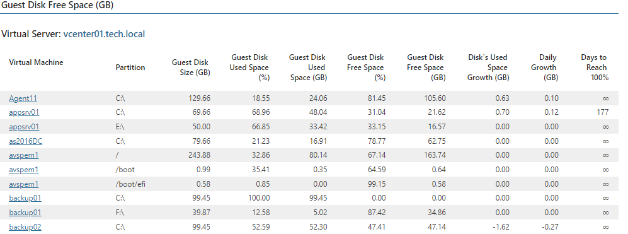Screen dimensions: 628x234
Task: Open the backup02 virtual machine link
Action: tap(25, 227)
